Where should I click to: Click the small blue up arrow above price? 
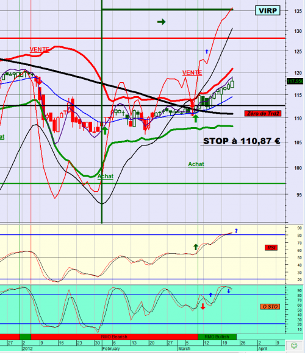coord(207,52)
